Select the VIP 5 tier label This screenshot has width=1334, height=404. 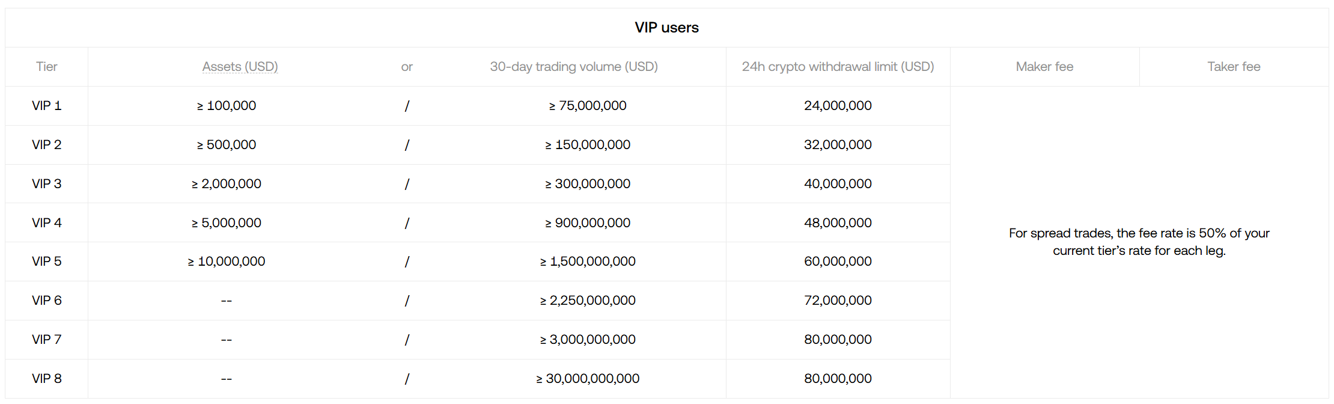point(46,262)
